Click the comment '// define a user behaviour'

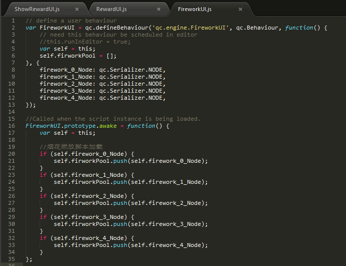coord(71,21)
